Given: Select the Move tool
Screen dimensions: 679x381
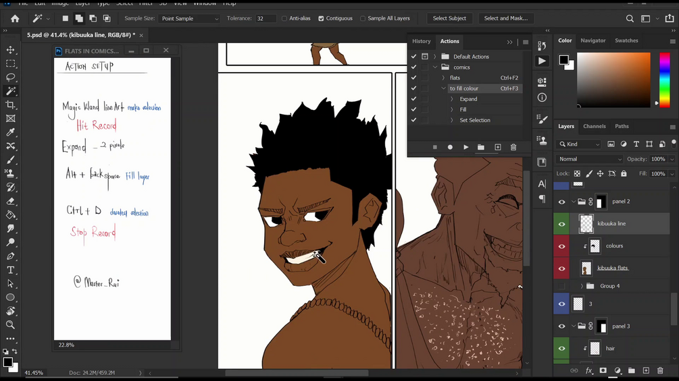Looking at the screenshot, I should (x=10, y=50).
